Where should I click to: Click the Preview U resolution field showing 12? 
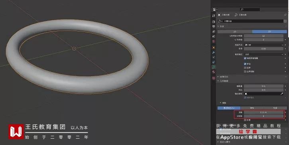click(264, 36)
